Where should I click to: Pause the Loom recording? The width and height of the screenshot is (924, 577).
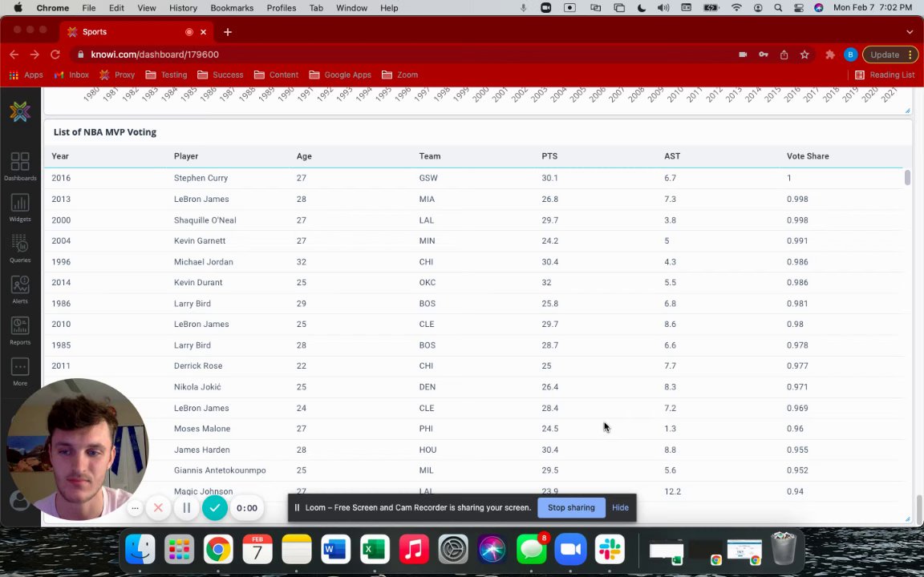click(x=186, y=507)
